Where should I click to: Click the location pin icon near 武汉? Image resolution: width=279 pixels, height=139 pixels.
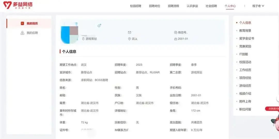(129, 39)
